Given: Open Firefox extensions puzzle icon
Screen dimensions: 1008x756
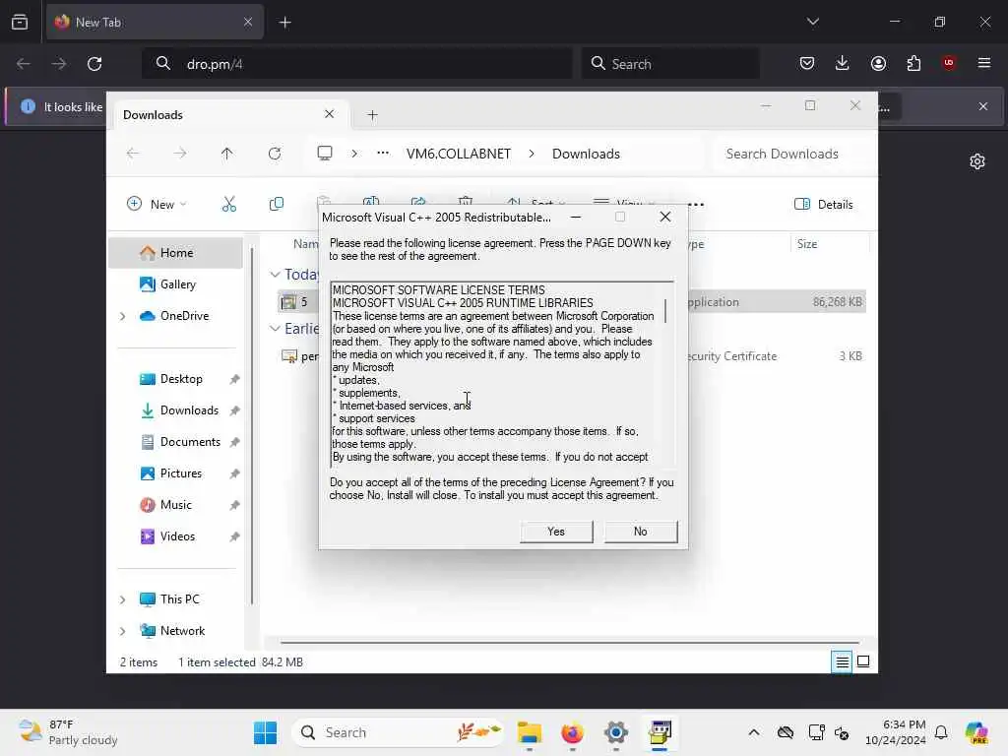Looking at the screenshot, I should (x=913, y=63).
